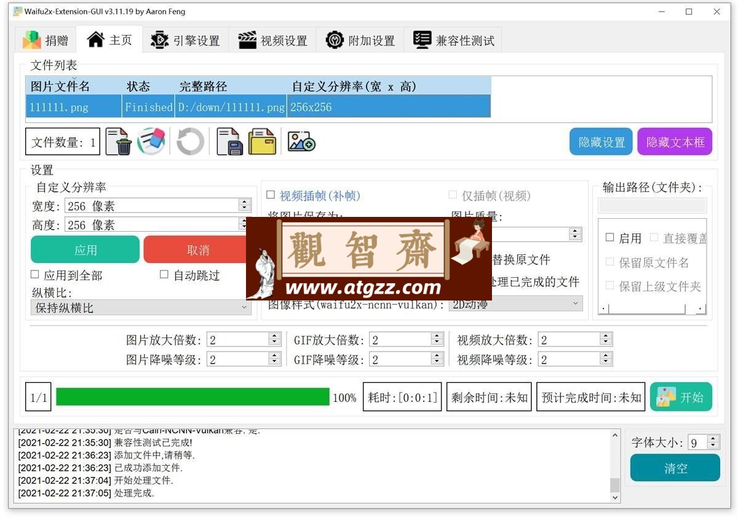Open the 纵横比 保持纵横比 dropdown
This screenshot has width=738, height=518.
pyautogui.click(x=141, y=307)
